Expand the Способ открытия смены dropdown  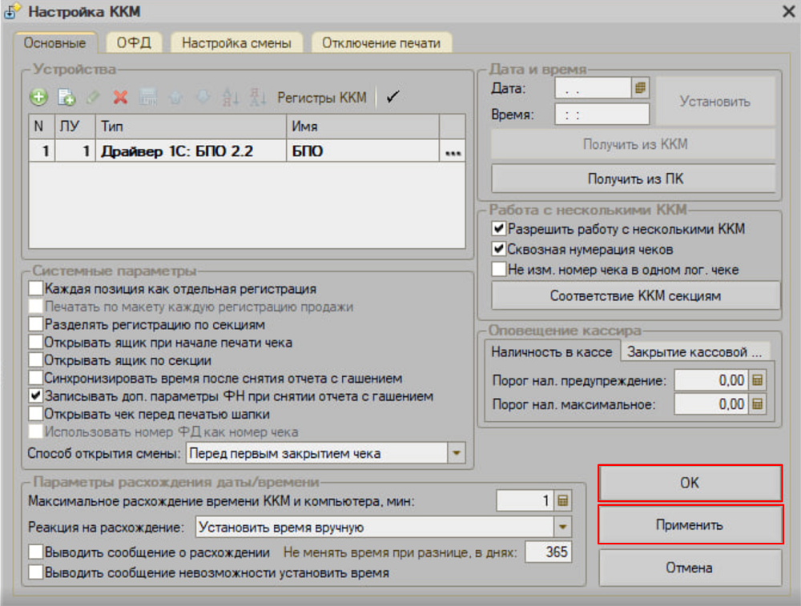[x=456, y=454]
